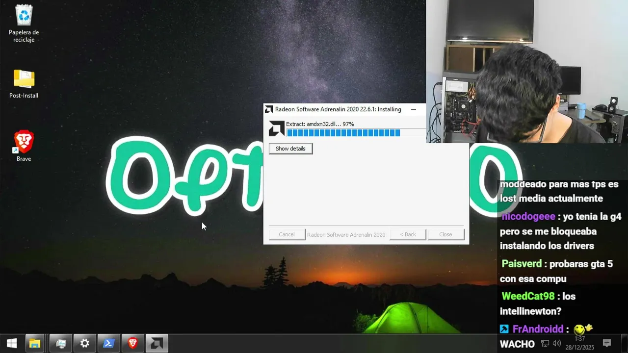Click the WeedCat98 chat username
The width and height of the screenshot is (628, 353).
528,296
